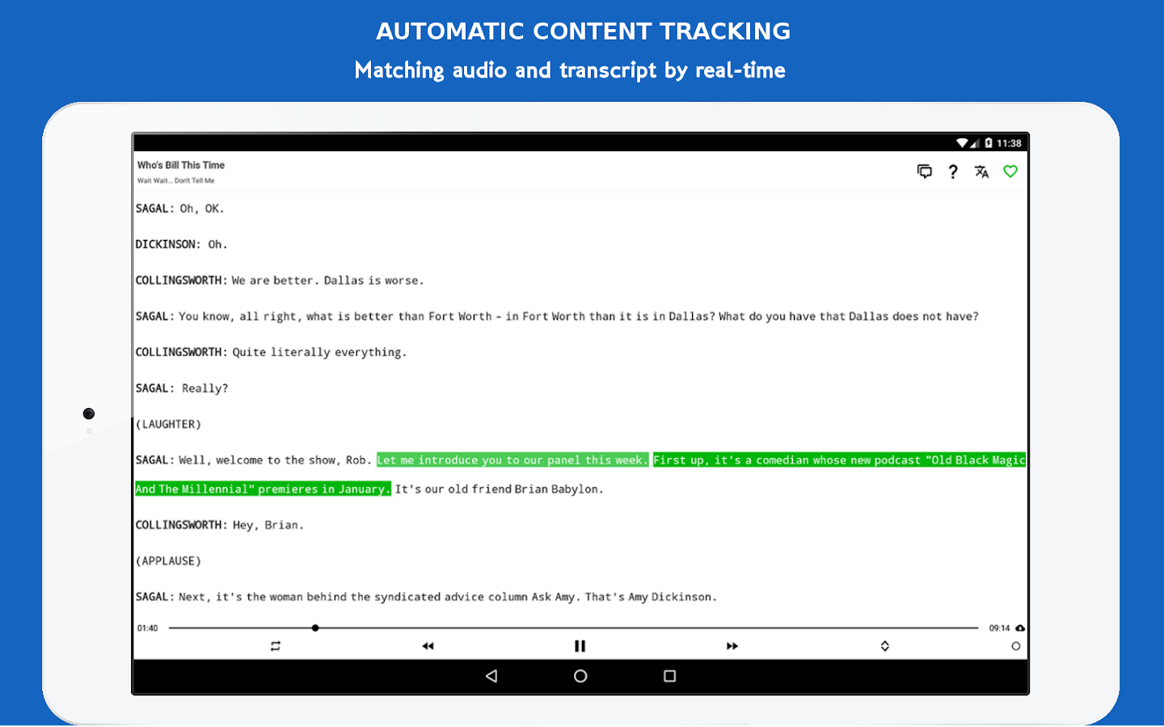Viewport: 1164px width, 727px height.
Task: Rewind the audio playback
Action: [428, 646]
